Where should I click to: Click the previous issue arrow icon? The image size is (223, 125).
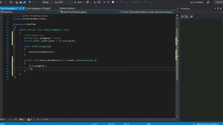point(16,119)
